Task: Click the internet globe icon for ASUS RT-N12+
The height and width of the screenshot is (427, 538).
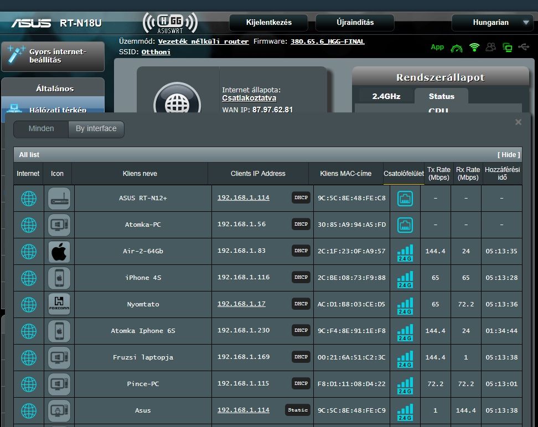Action: 29,199
